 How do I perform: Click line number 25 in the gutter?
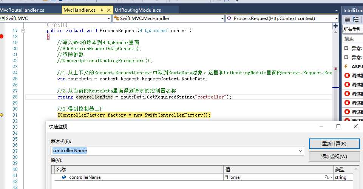pyautogui.click(x=15, y=78)
